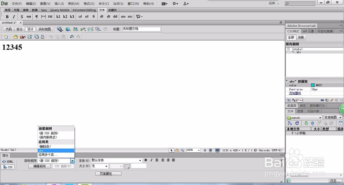Select the Zoom magnifier tool in status bar
The image size is (344, 185).
(182, 150)
